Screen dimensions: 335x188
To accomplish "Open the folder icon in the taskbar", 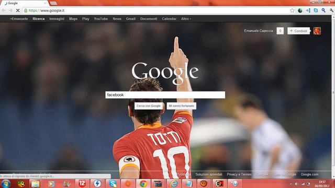I will point(36,183).
